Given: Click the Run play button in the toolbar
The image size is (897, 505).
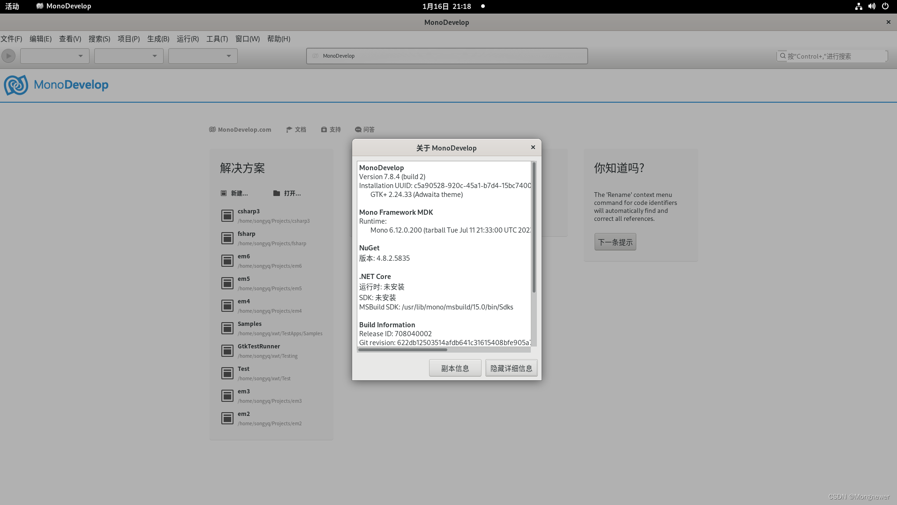Looking at the screenshot, I should (8, 56).
